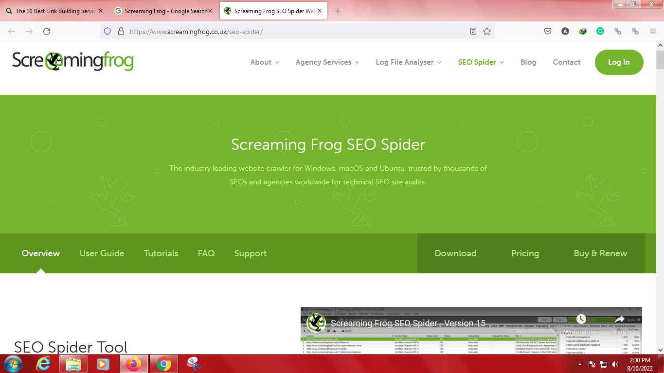The height and width of the screenshot is (373, 664).
Task: Open the Pocket save icon
Action: click(x=547, y=31)
